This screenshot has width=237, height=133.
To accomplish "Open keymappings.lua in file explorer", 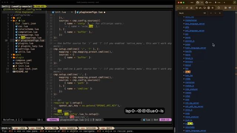I will (x=29, y=35).
